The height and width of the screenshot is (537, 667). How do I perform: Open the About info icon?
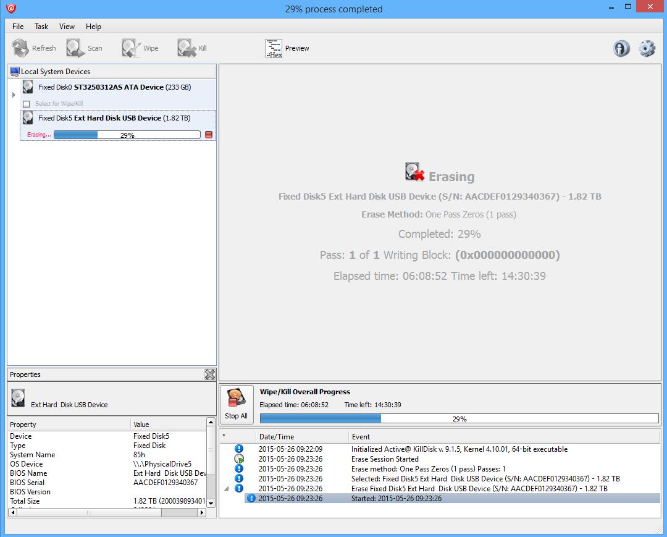pyautogui.click(x=621, y=48)
